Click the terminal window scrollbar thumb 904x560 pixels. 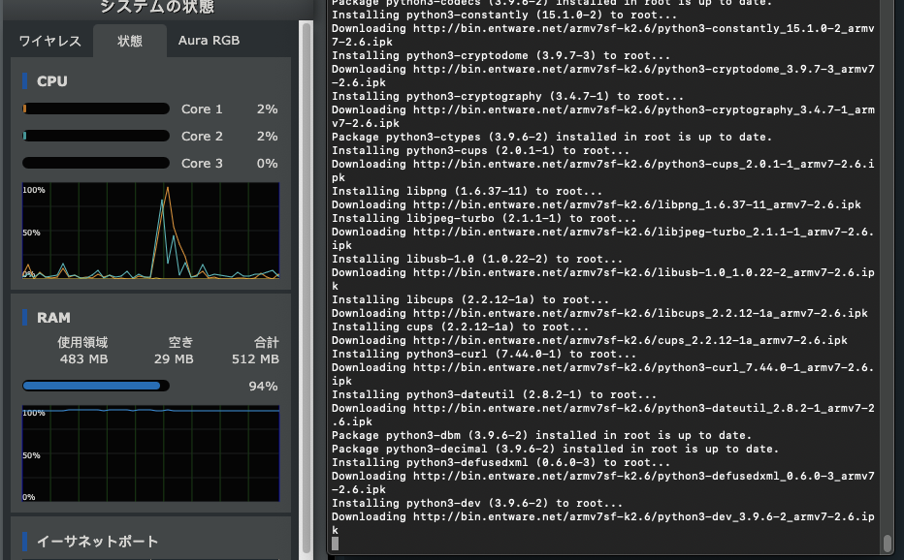(888, 544)
